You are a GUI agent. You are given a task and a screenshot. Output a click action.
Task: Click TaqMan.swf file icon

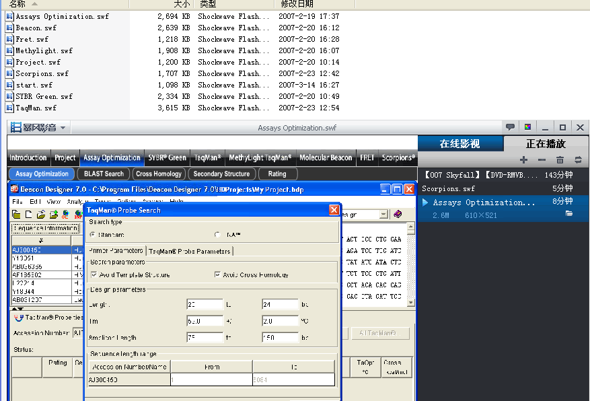point(9,108)
